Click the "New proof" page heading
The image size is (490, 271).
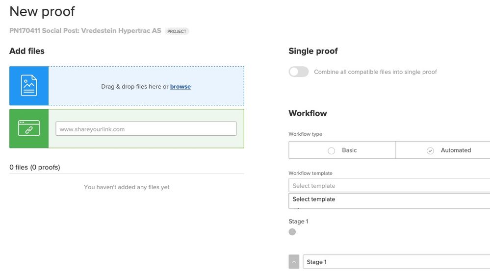coord(42,11)
